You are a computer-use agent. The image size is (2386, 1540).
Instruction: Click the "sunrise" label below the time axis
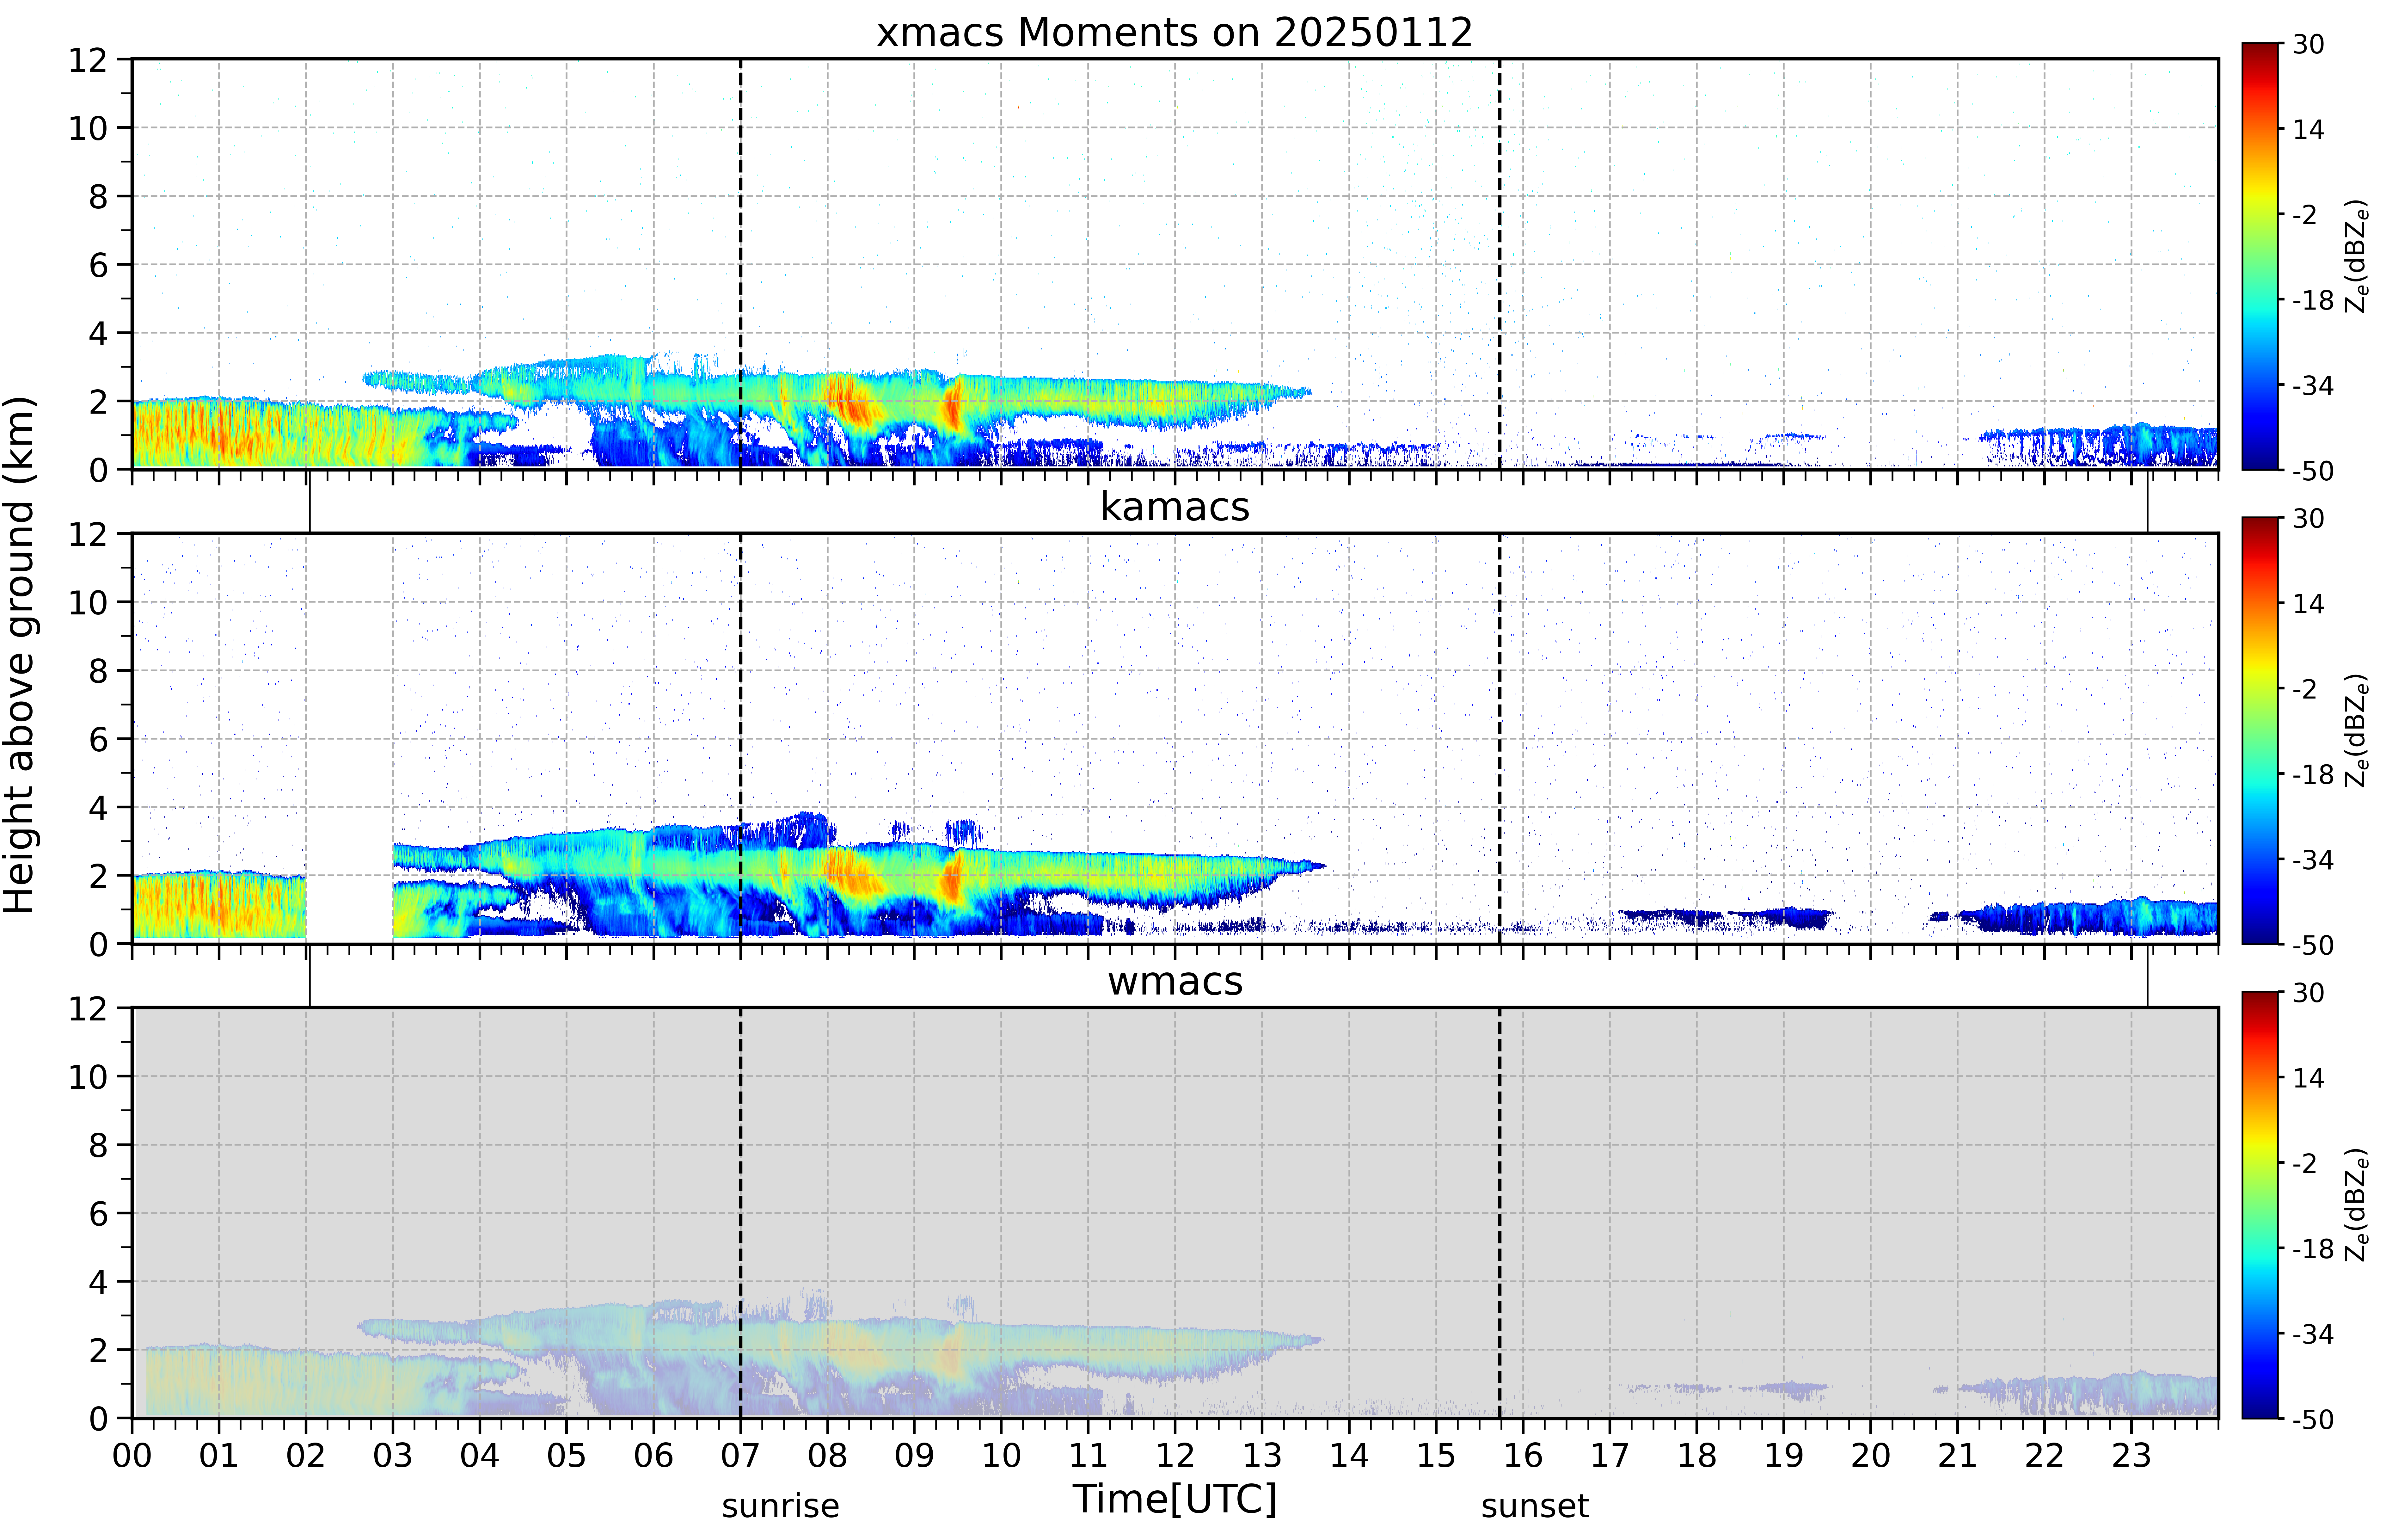click(x=781, y=1506)
